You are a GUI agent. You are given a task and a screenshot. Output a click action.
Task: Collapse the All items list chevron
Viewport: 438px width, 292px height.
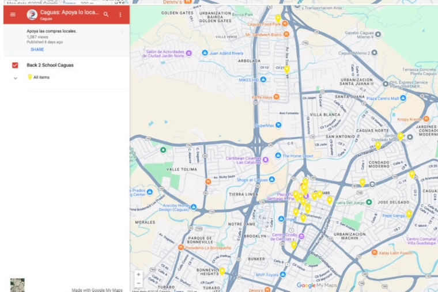click(x=16, y=78)
